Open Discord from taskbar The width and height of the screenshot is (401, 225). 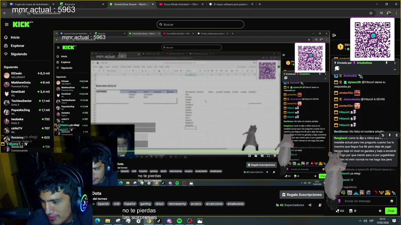click(x=169, y=221)
